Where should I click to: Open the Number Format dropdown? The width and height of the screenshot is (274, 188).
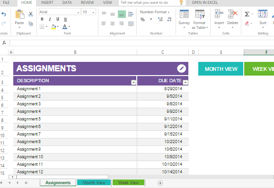point(155,12)
